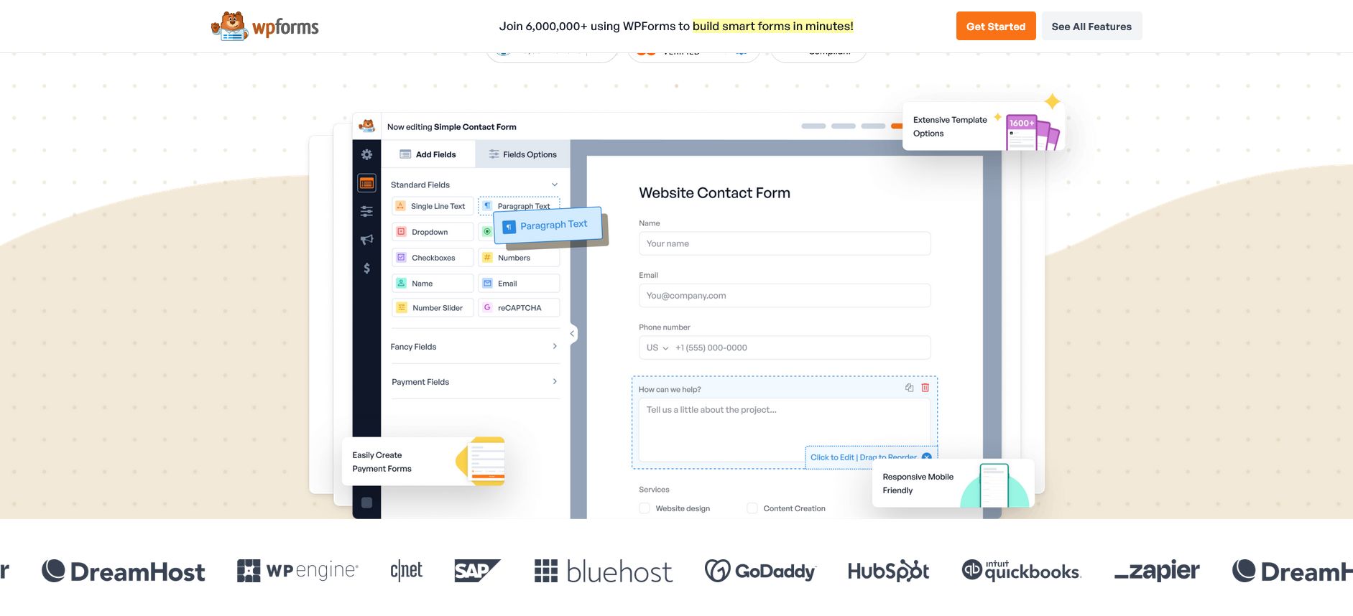Open the Payments dollar icon in the sidebar
This screenshot has width=1353, height=616.
pos(366,268)
